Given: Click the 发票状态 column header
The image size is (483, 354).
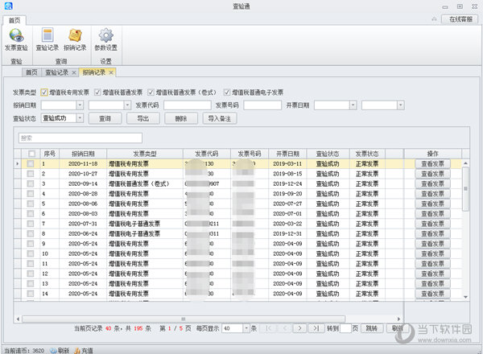Looking at the screenshot, I should (367, 154).
